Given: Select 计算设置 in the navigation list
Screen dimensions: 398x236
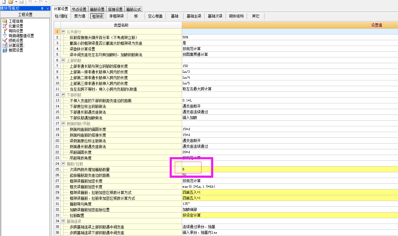Looking at the screenshot, I should 16,45.
